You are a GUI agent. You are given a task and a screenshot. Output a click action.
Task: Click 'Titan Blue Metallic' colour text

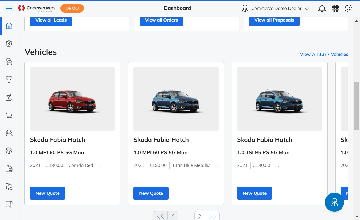pyautogui.click(x=191, y=165)
